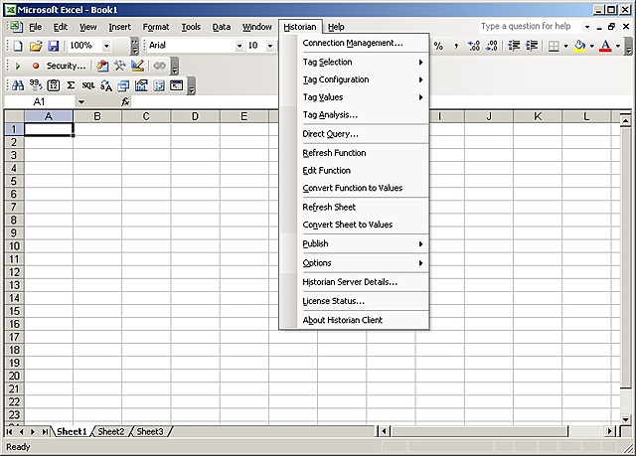Apply Comma Style formatting

456,46
